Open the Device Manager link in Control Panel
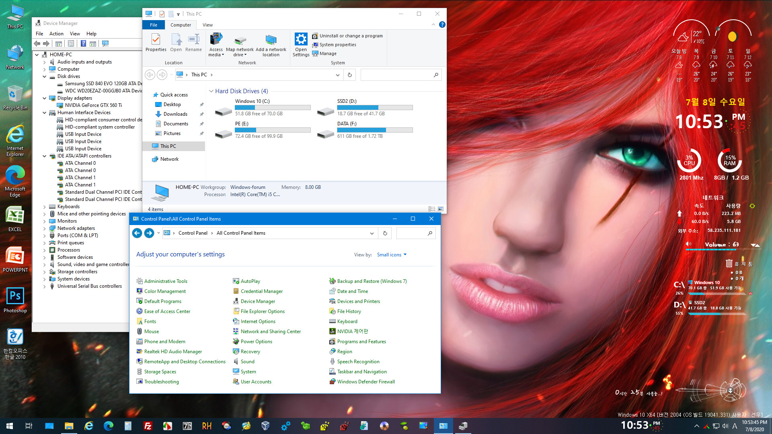Screen dimensions: 772x434 click(x=258, y=301)
